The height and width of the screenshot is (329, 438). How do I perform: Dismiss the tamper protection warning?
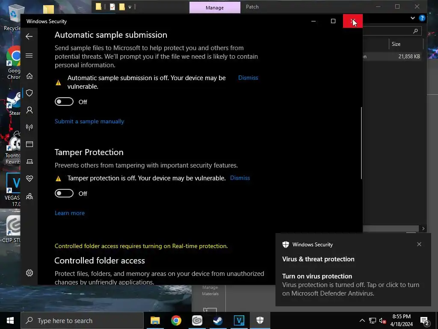[240, 178]
